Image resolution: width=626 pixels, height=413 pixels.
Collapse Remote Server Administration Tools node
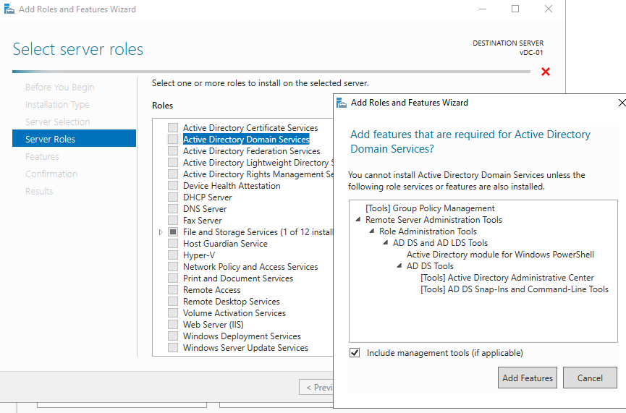pyautogui.click(x=358, y=219)
